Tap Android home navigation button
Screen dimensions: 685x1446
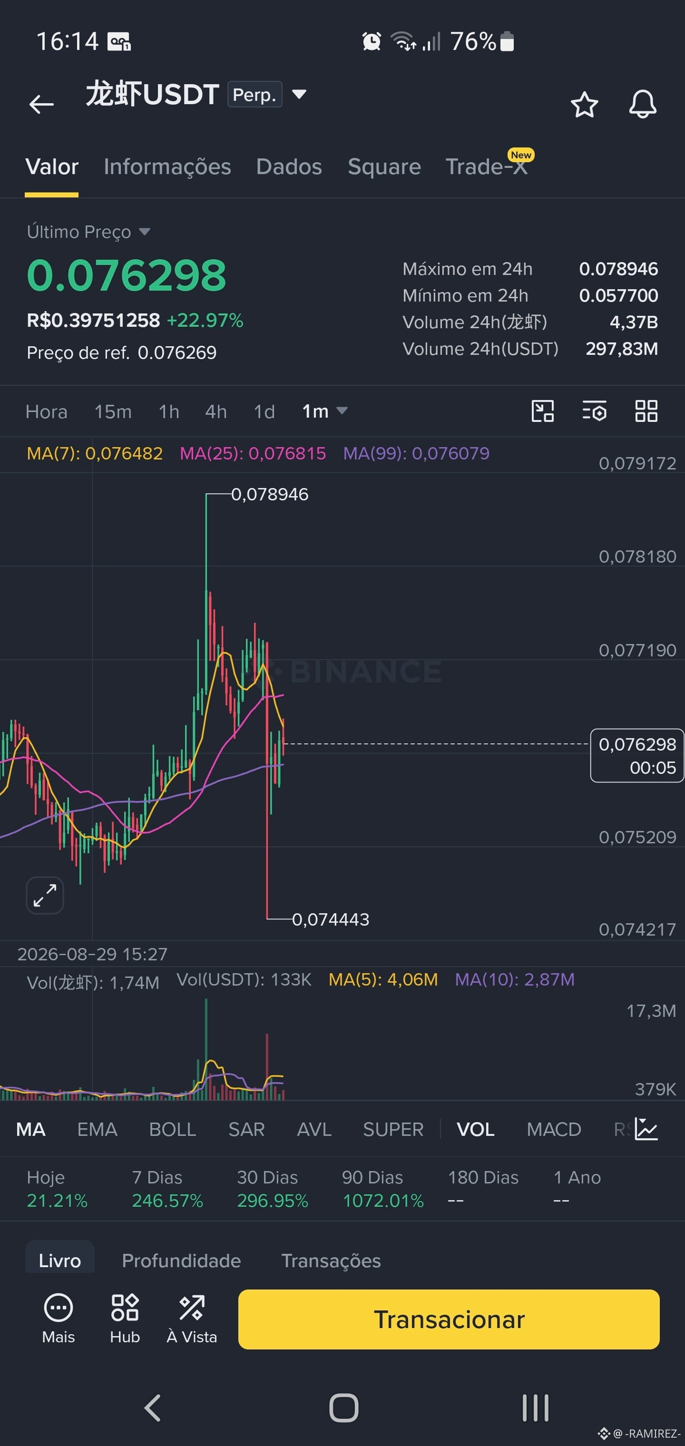[x=343, y=1408]
